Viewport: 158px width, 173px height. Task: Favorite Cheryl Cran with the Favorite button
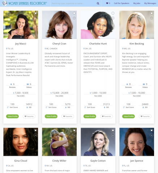[x=67, y=116]
